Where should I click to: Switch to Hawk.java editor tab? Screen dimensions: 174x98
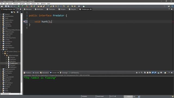(51, 9)
